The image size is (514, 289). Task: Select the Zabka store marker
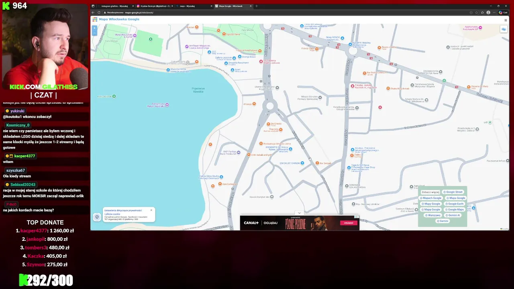coord(352,155)
